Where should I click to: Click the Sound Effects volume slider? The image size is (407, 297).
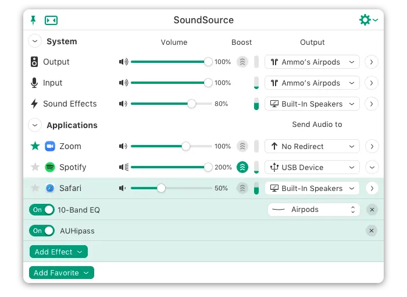pyautogui.click(x=172, y=104)
